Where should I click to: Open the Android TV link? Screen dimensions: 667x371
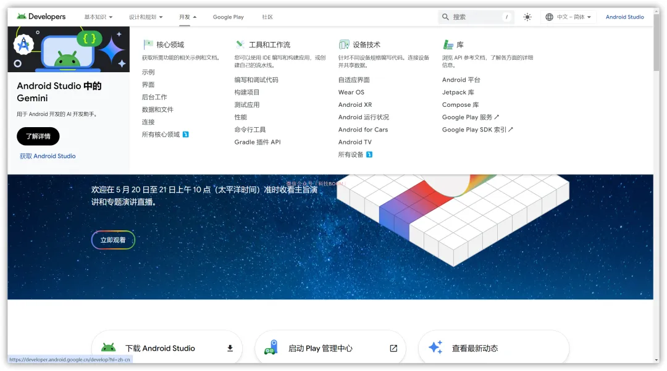coord(354,142)
